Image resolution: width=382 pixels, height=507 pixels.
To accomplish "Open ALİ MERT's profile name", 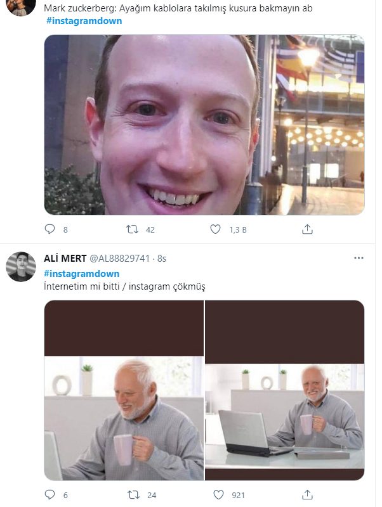I will point(65,259).
